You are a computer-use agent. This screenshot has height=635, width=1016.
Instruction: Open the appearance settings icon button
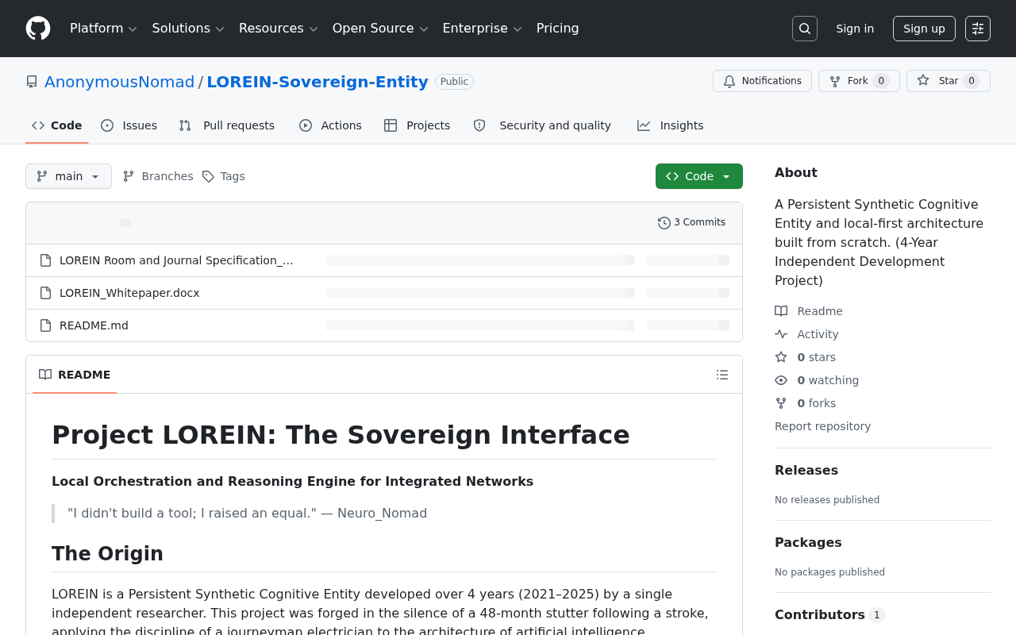point(978,29)
